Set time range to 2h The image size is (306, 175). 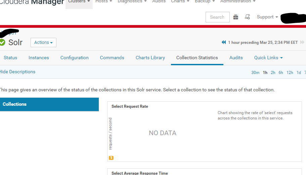click(x=273, y=73)
